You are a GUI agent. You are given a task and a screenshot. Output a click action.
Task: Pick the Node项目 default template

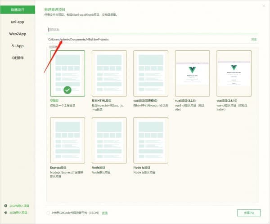tap(109, 140)
